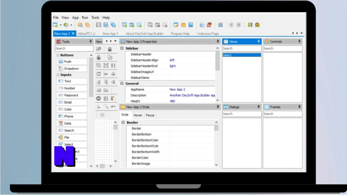
Task: Click the open folder search icon
Action: coord(80,25)
